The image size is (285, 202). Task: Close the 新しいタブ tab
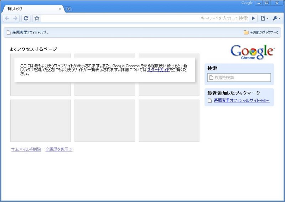pyautogui.click(x=60, y=9)
